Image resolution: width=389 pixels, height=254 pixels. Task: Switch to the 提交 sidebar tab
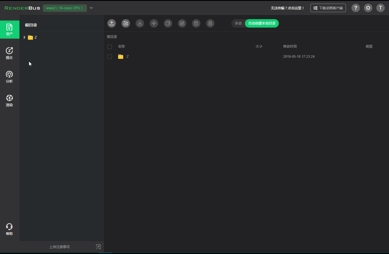[9, 53]
